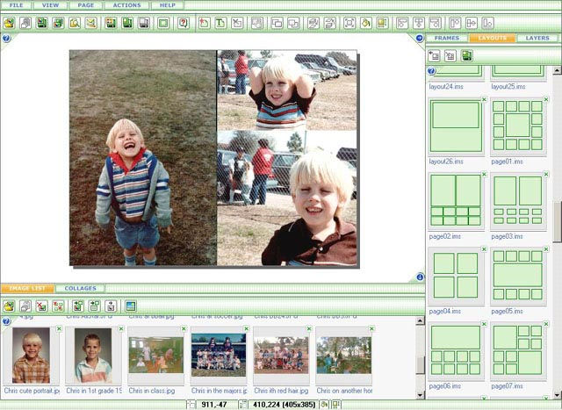Pick the page04.ims four-square layout
562x410 pixels.
tap(456, 276)
